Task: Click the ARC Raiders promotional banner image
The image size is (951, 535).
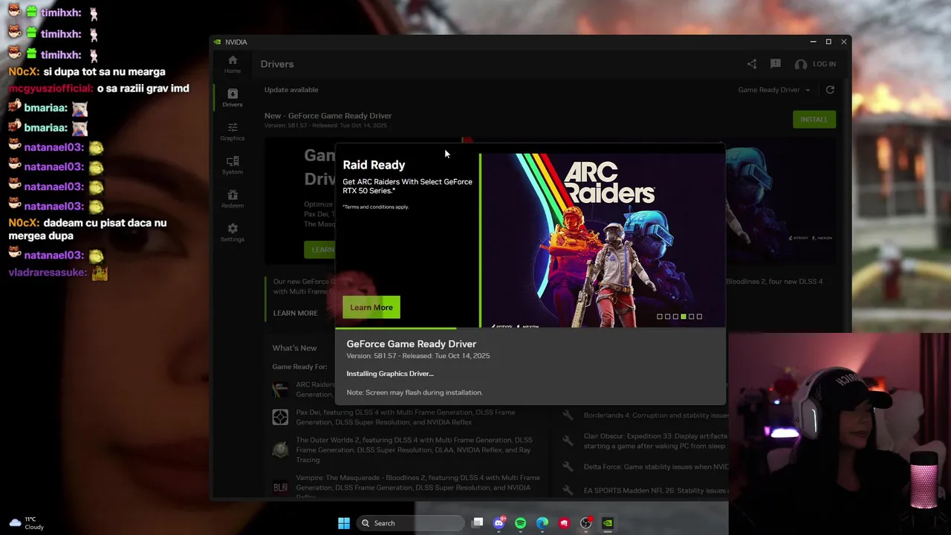Action: 603,240
